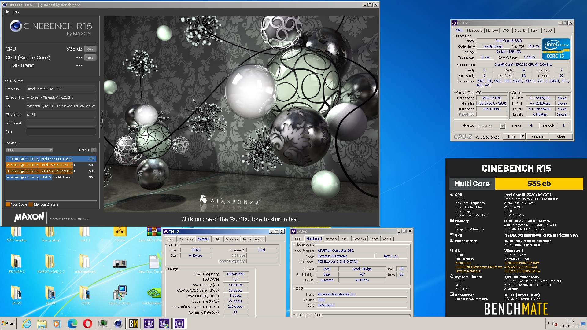The height and width of the screenshot is (330, 587).
Task: Open the Tools dropdown arrow in CPU-Z
Action: click(x=522, y=136)
